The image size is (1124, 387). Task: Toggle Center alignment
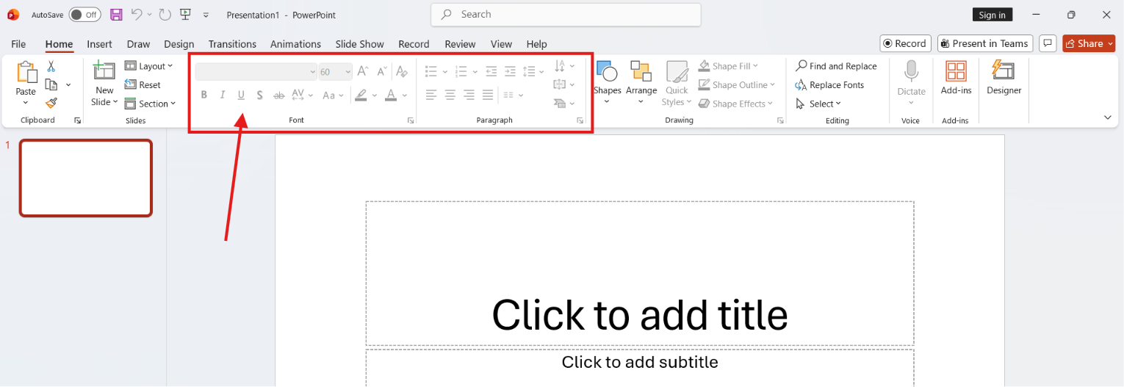[450, 95]
